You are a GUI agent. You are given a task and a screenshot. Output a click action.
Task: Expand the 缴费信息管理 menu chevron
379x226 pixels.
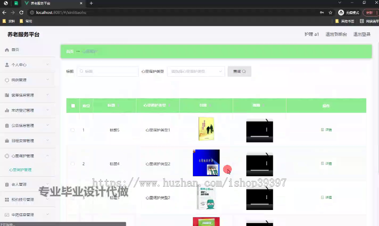[48, 95]
